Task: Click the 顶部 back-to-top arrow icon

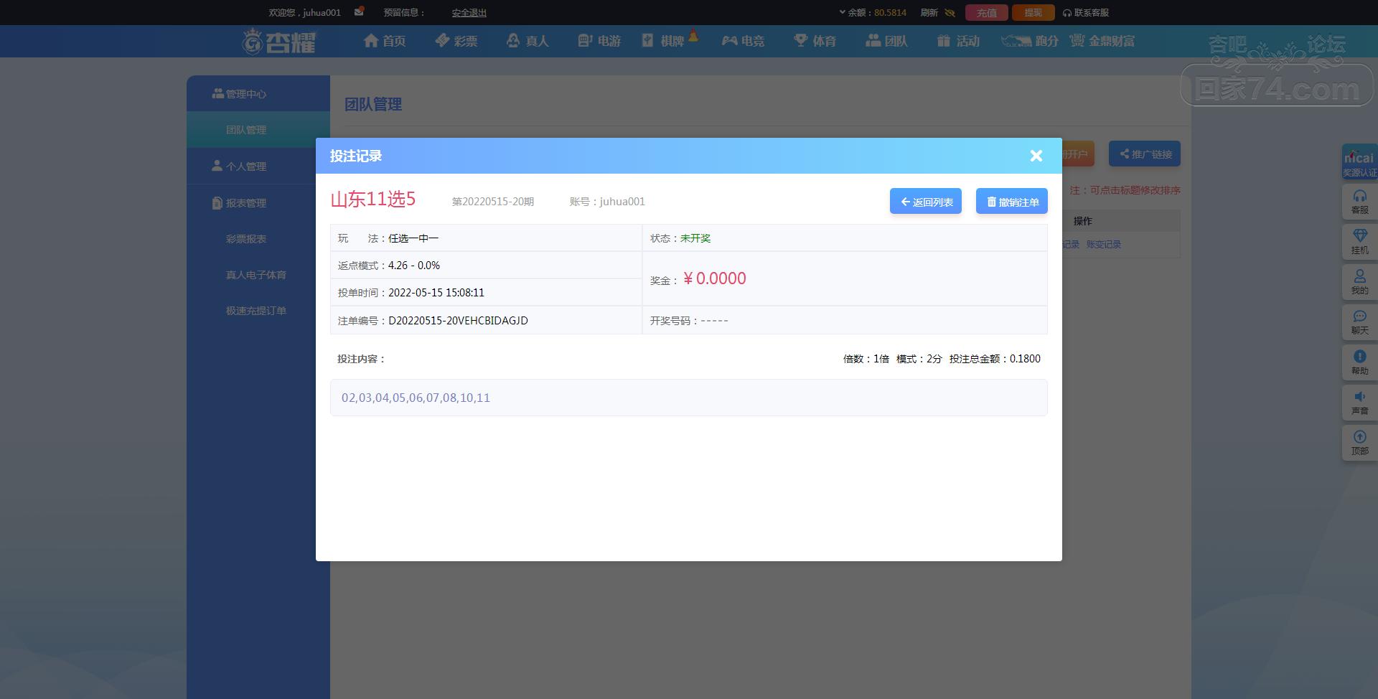Action: 1359,436
